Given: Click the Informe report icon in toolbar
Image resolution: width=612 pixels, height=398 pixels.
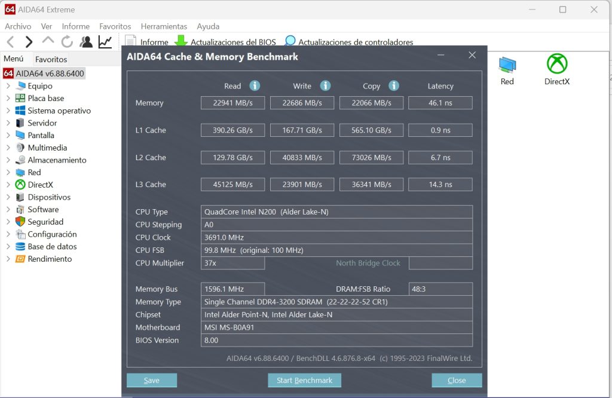Looking at the screenshot, I should tap(130, 41).
